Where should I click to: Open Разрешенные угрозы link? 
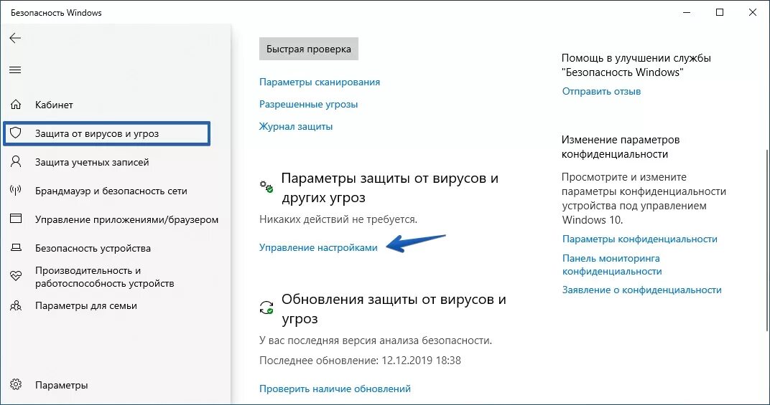tap(308, 104)
